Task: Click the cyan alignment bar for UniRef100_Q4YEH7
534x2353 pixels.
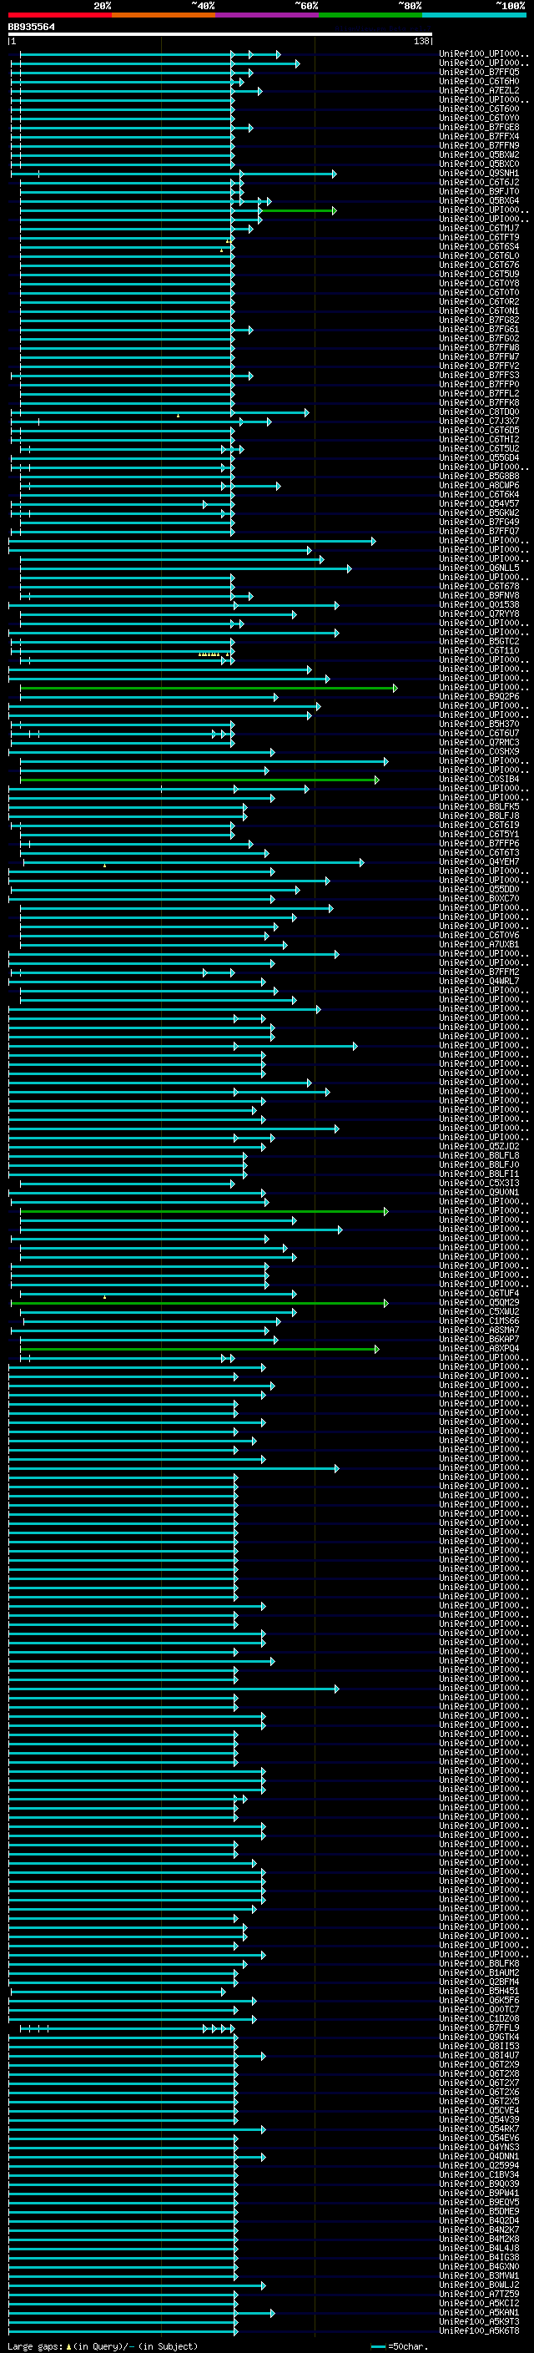Action: (194, 862)
